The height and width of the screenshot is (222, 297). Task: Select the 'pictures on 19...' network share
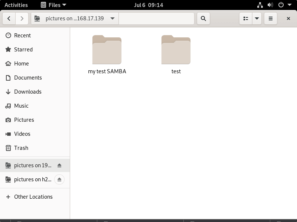(35, 165)
